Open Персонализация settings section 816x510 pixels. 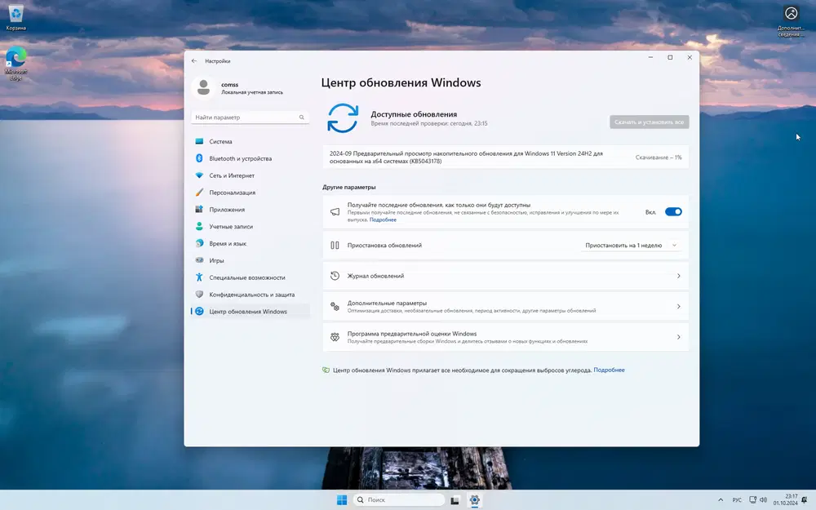pos(251,192)
